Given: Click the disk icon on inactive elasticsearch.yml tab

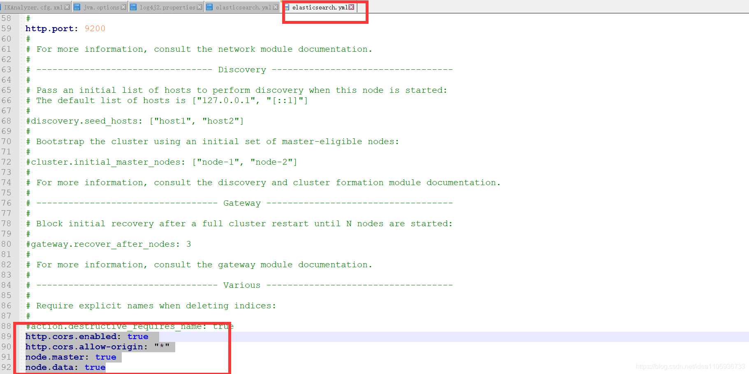Looking at the screenshot, I should [x=209, y=7].
